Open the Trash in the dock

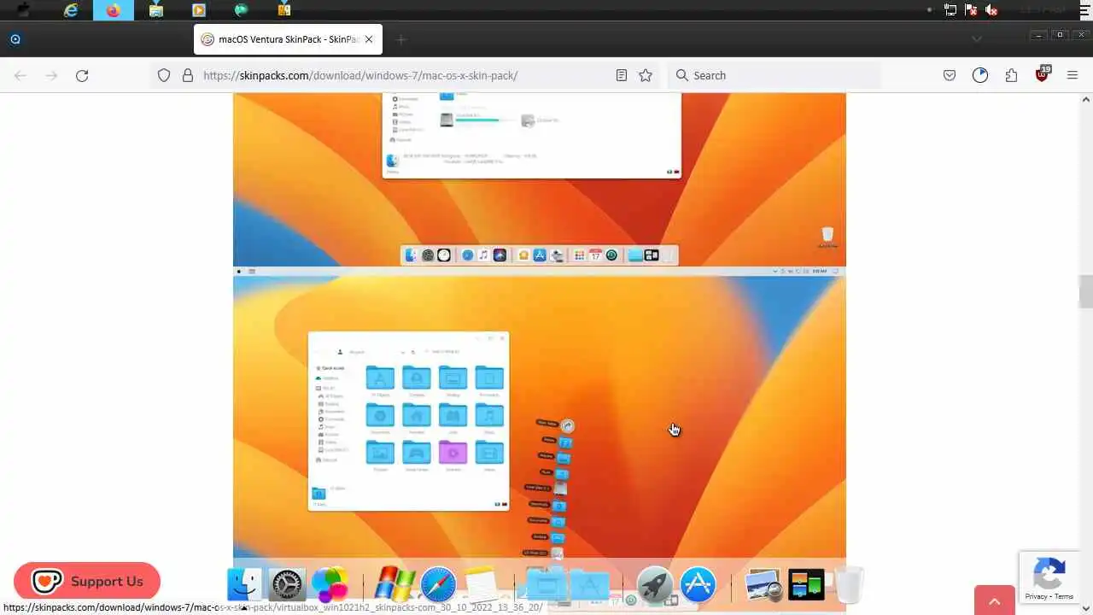pos(848,585)
